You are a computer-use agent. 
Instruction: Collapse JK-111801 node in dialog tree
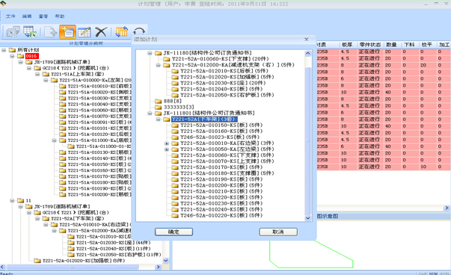[x=150, y=114]
